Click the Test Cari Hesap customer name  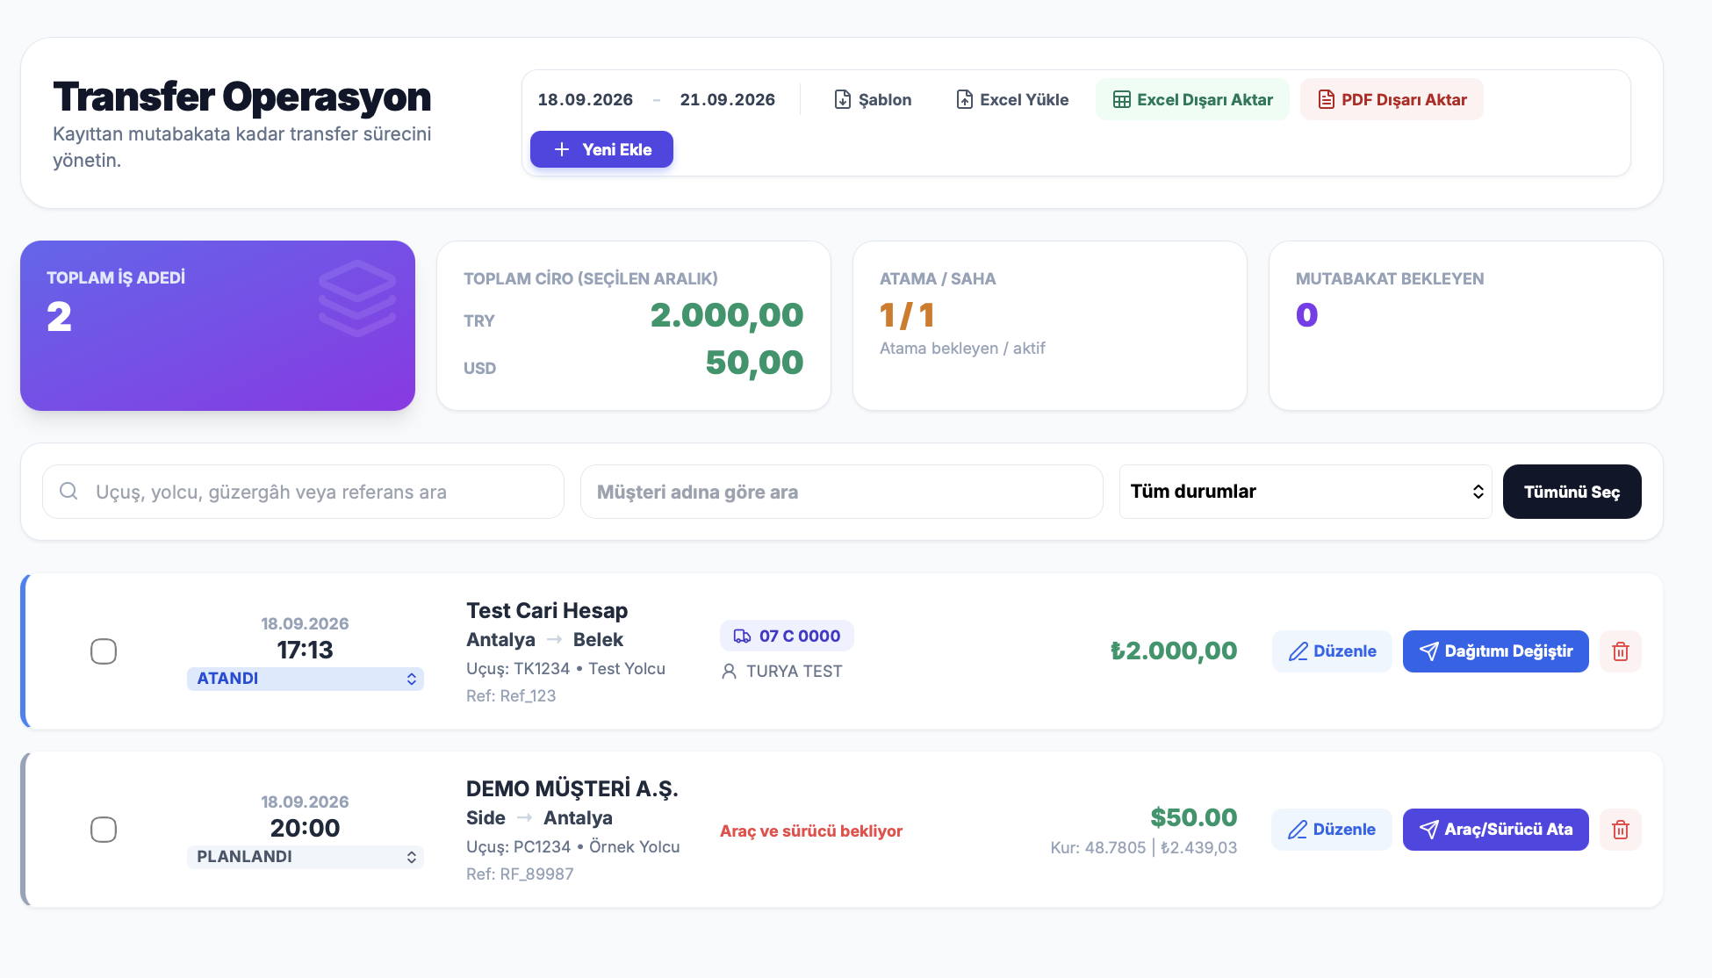pyautogui.click(x=547, y=610)
